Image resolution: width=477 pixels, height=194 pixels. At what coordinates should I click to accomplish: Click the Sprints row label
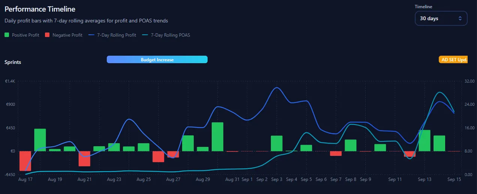pos(13,62)
